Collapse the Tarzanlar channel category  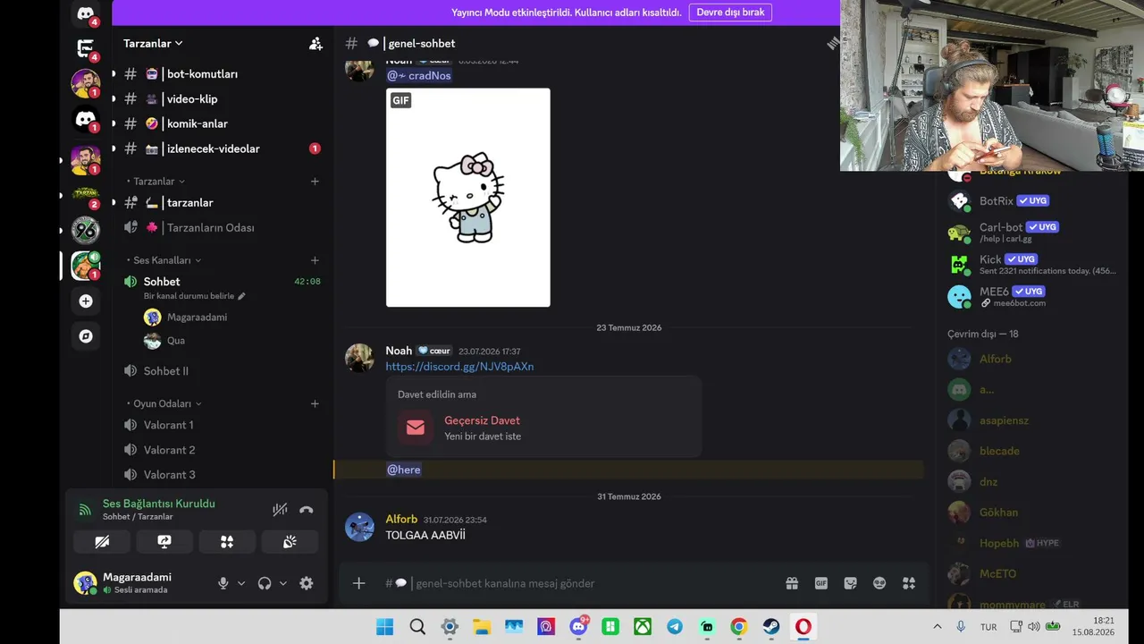(159, 182)
